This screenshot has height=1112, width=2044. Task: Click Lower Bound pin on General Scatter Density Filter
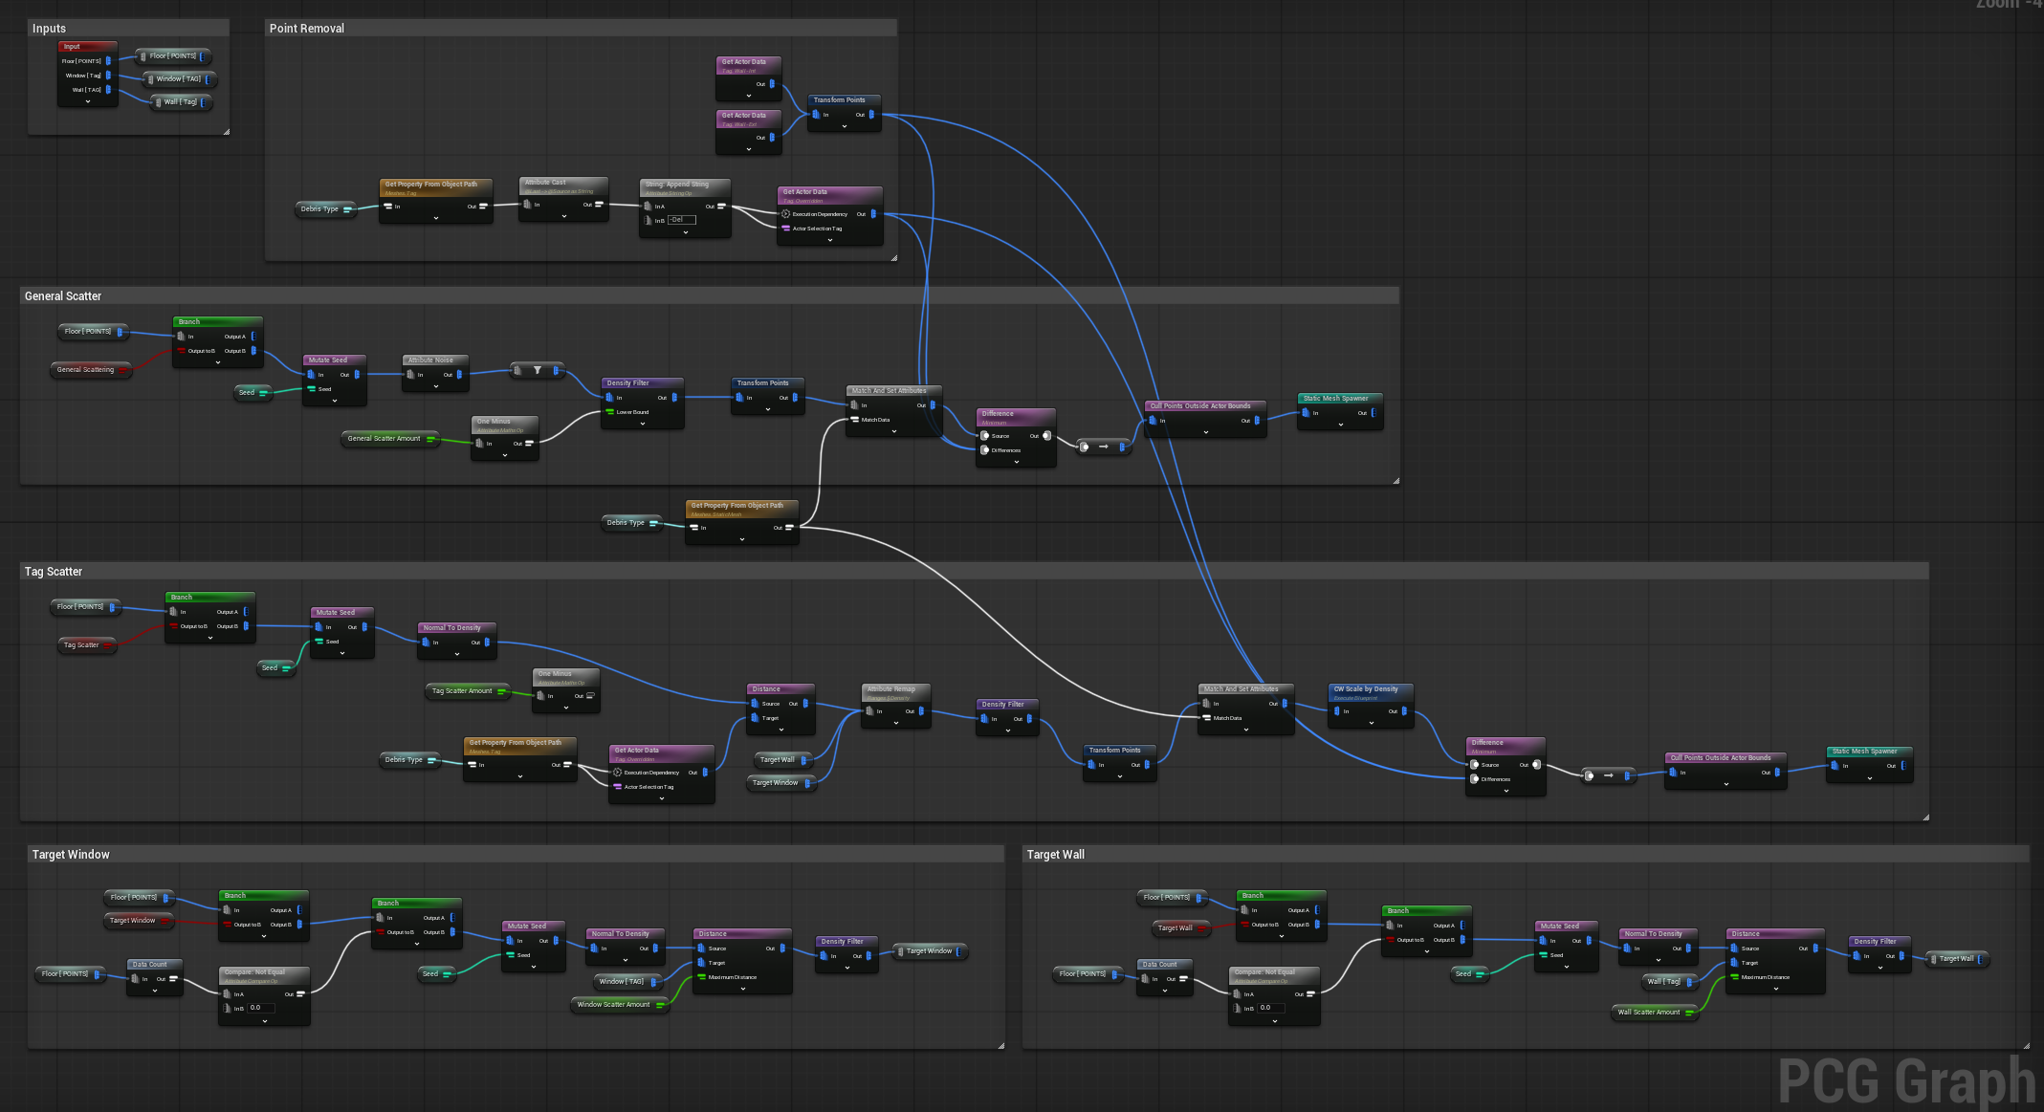(609, 412)
